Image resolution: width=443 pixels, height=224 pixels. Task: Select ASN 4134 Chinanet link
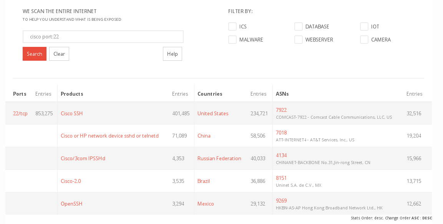click(281, 155)
